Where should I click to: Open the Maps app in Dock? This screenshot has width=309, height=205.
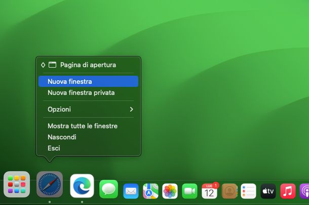pyautogui.click(x=150, y=191)
